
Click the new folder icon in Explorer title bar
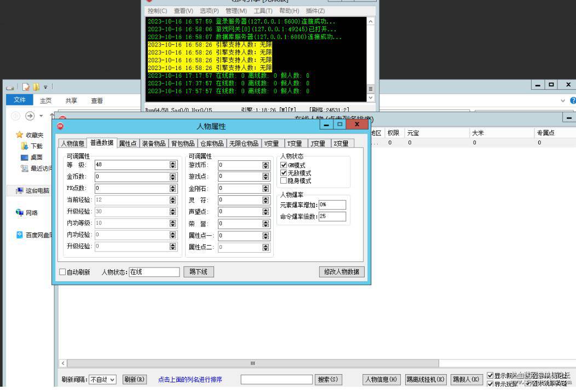point(36,87)
